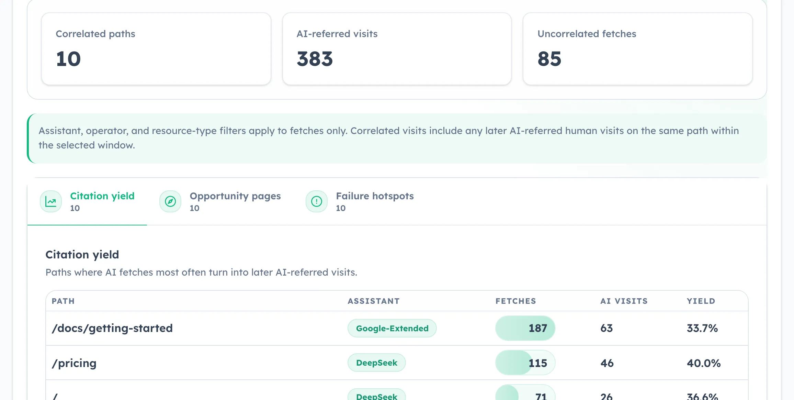
Task: Click the /docs/getting-started path
Action: (112, 328)
